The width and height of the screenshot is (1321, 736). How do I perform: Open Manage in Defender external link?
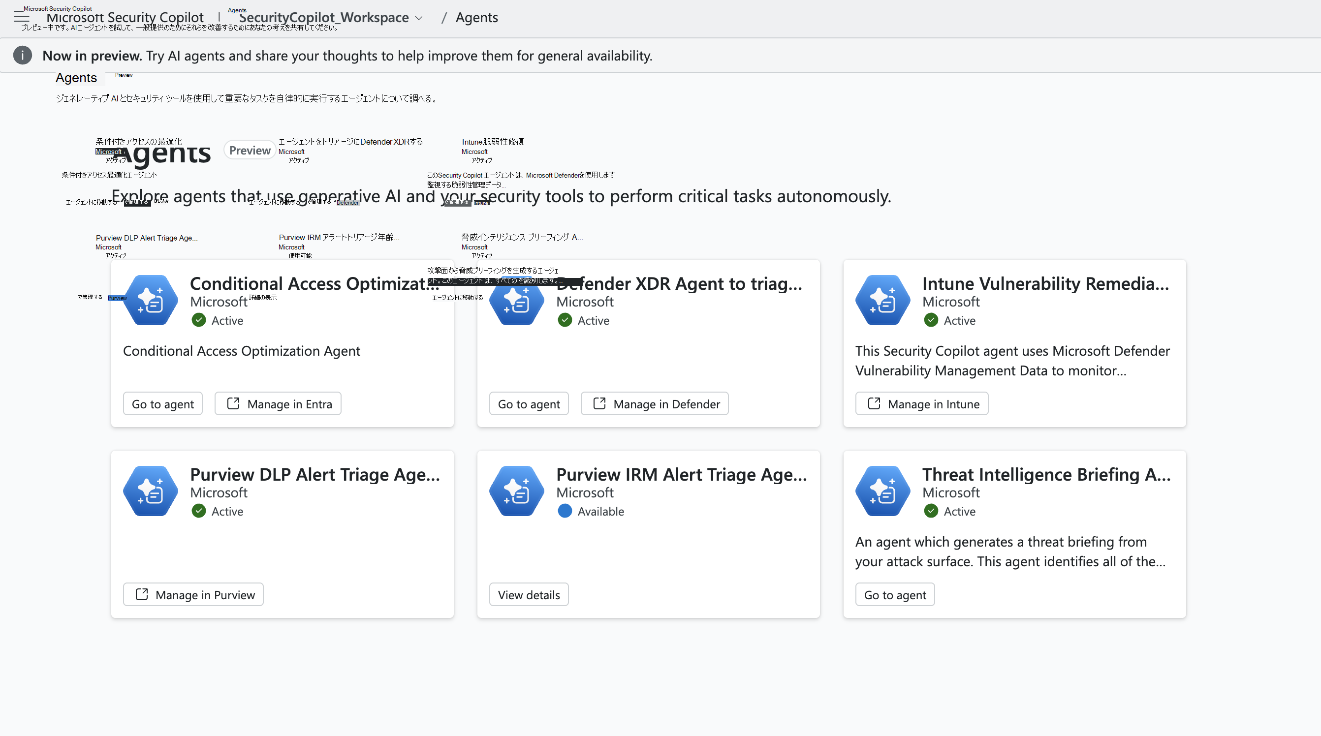654,404
